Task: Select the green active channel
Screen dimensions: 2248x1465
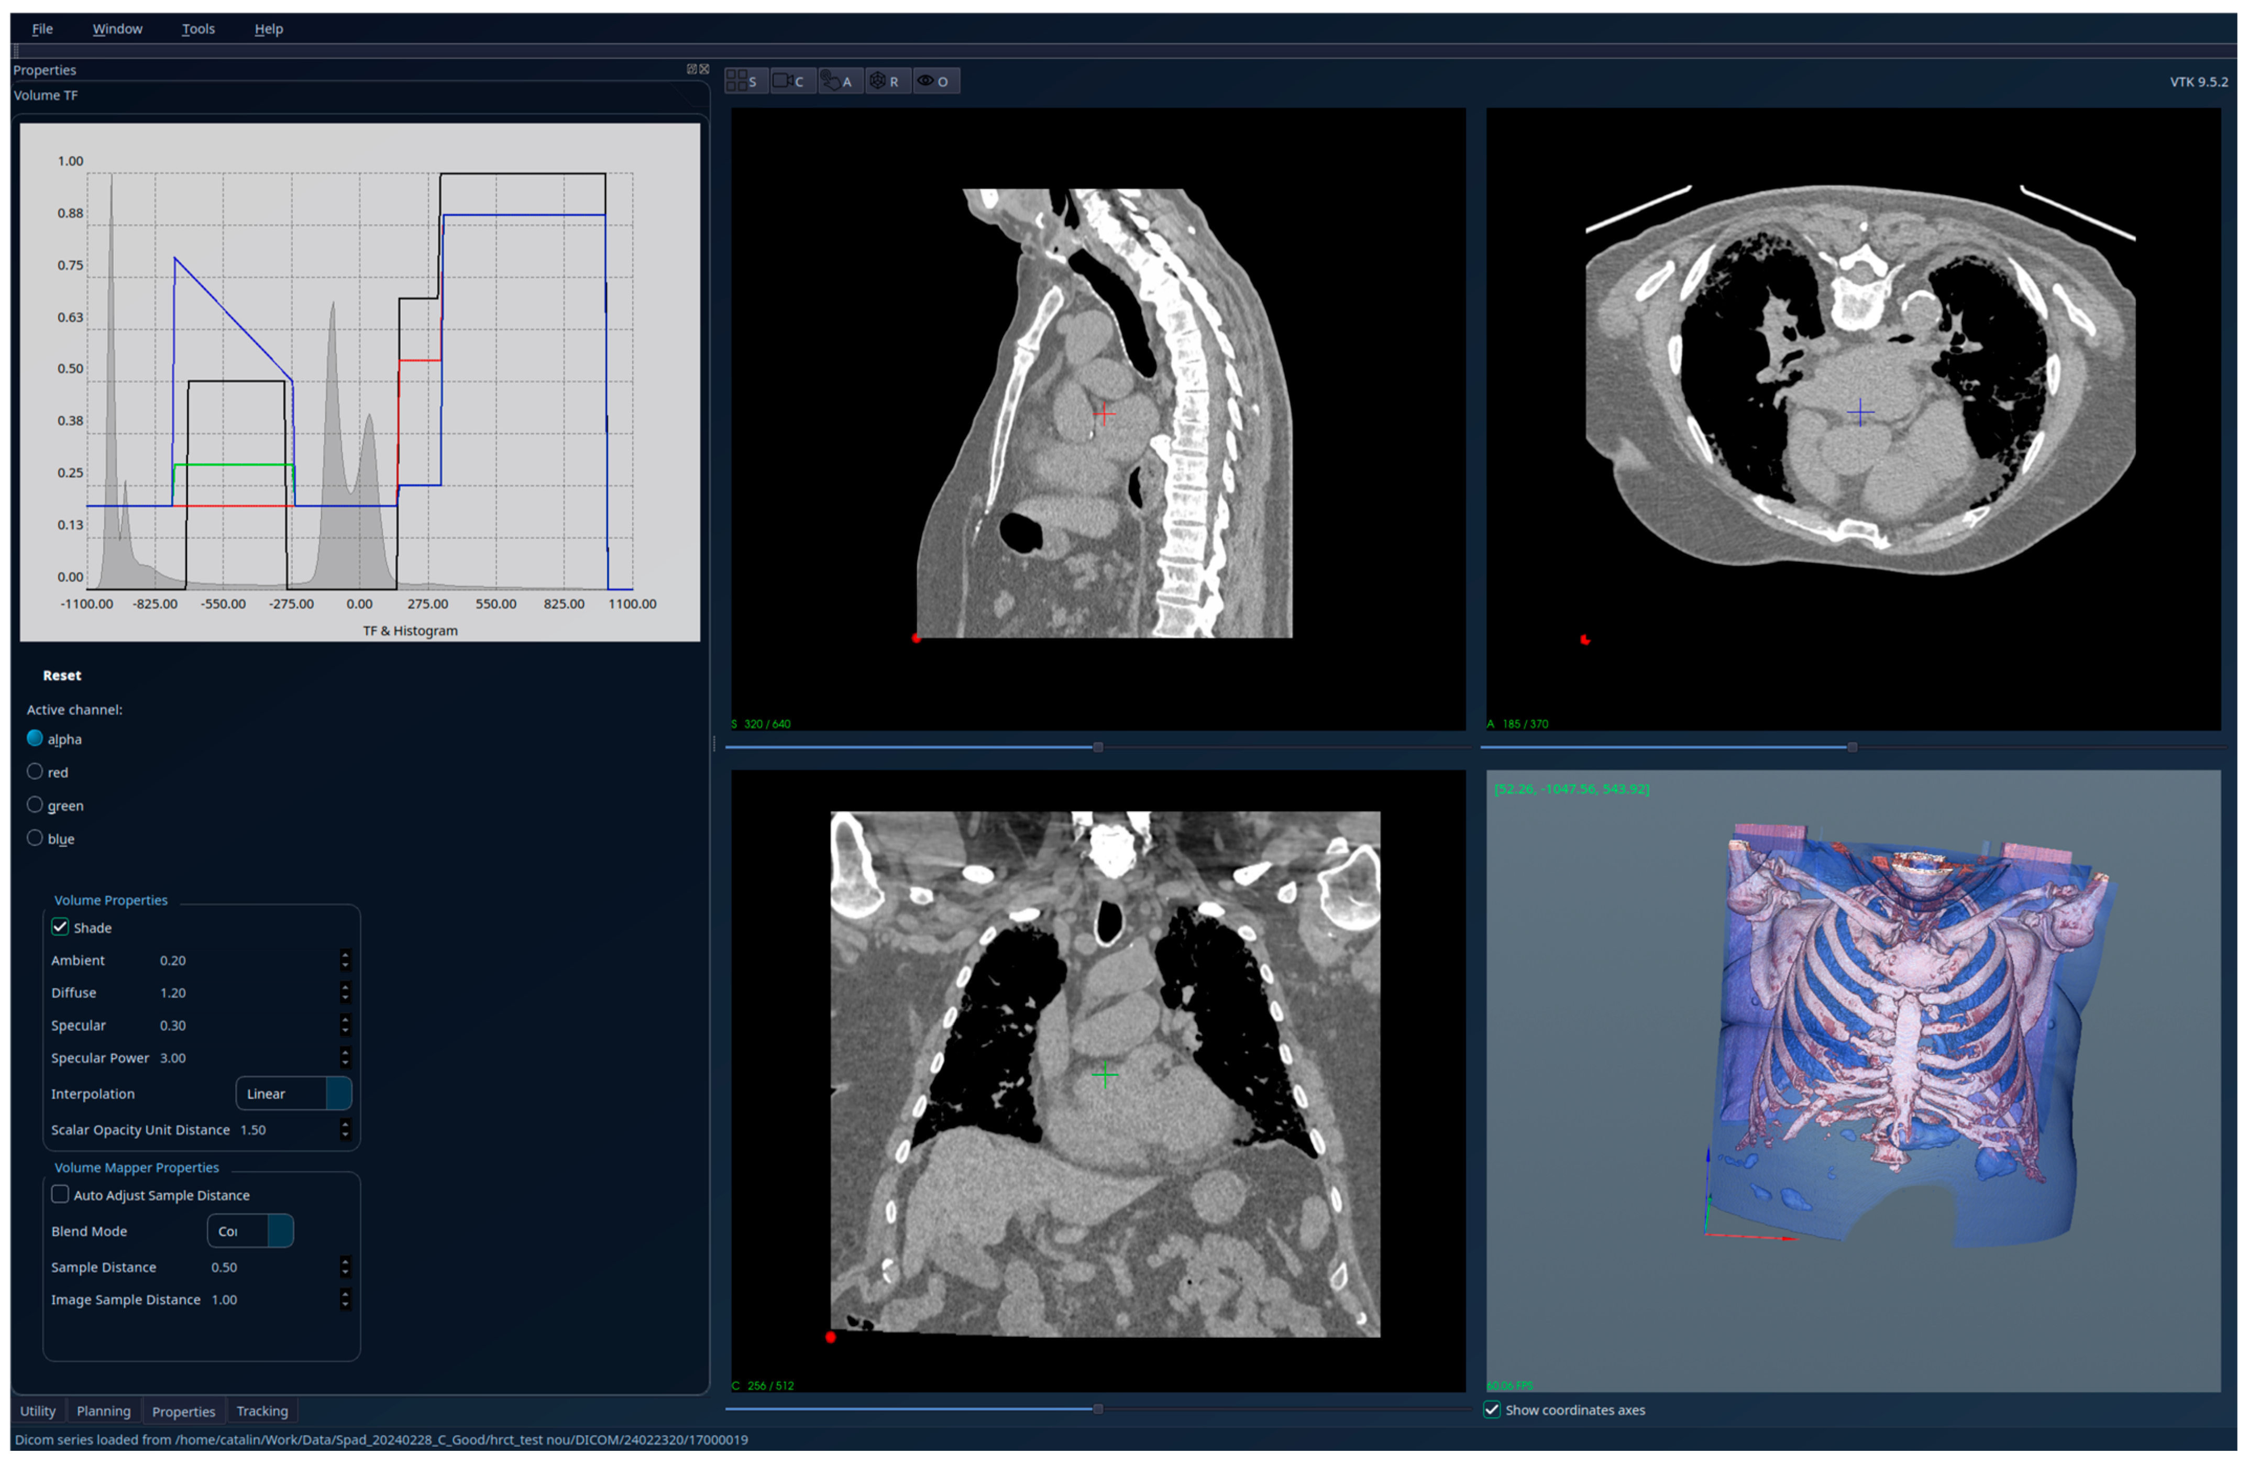Action: (35, 805)
